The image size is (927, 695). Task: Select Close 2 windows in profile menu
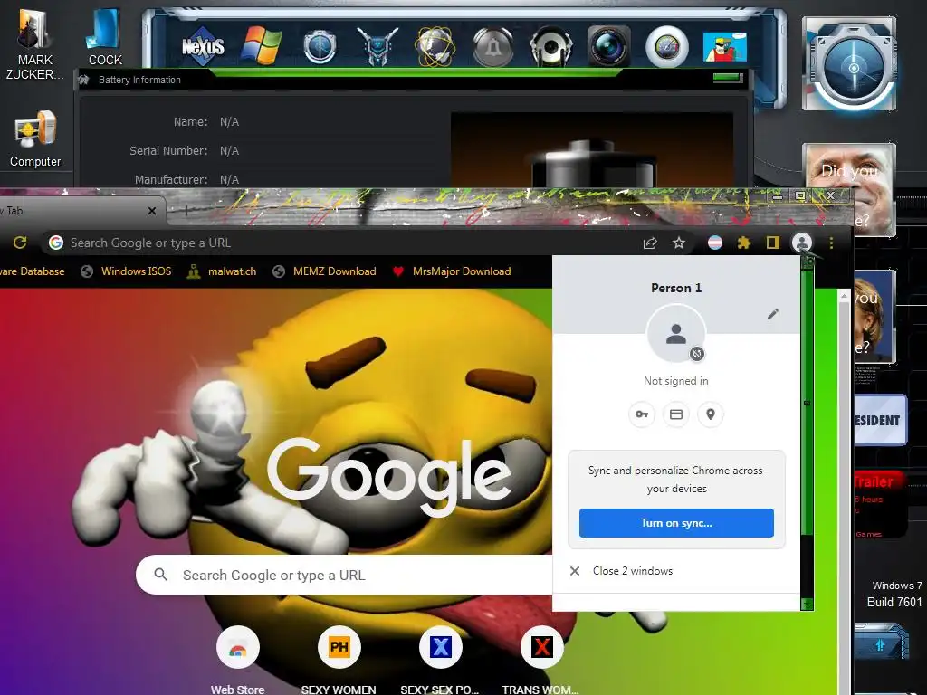tap(676, 571)
